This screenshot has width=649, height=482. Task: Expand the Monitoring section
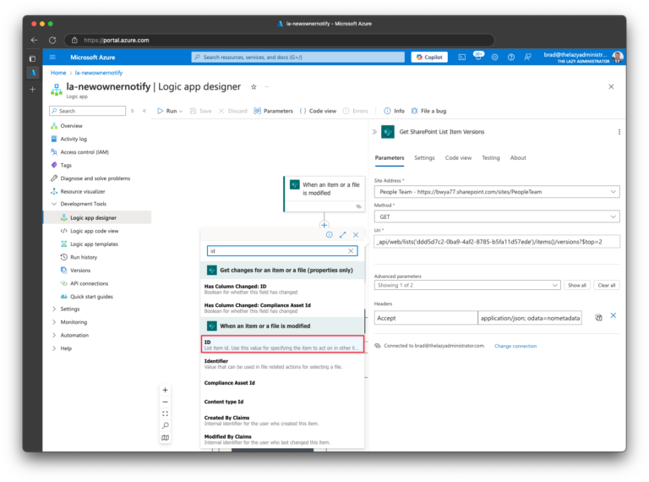pos(54,322)
